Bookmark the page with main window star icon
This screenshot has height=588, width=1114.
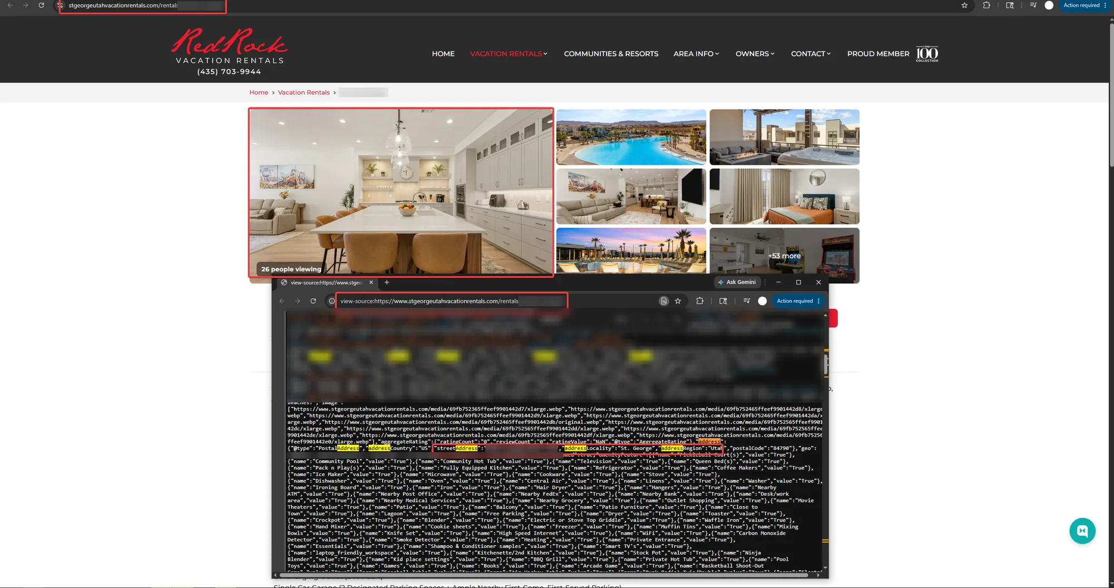pos(964,5)
